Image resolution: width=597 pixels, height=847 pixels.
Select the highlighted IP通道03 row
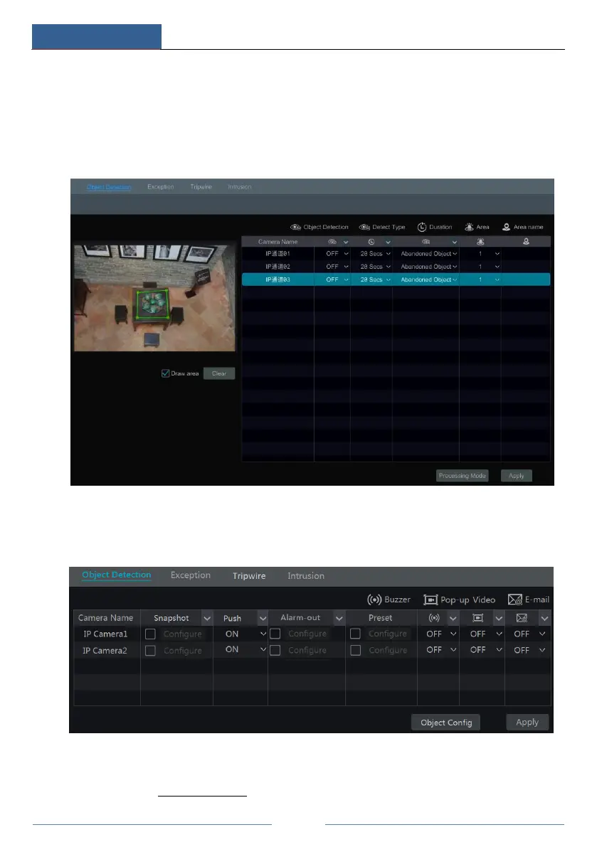coord(396,279)
